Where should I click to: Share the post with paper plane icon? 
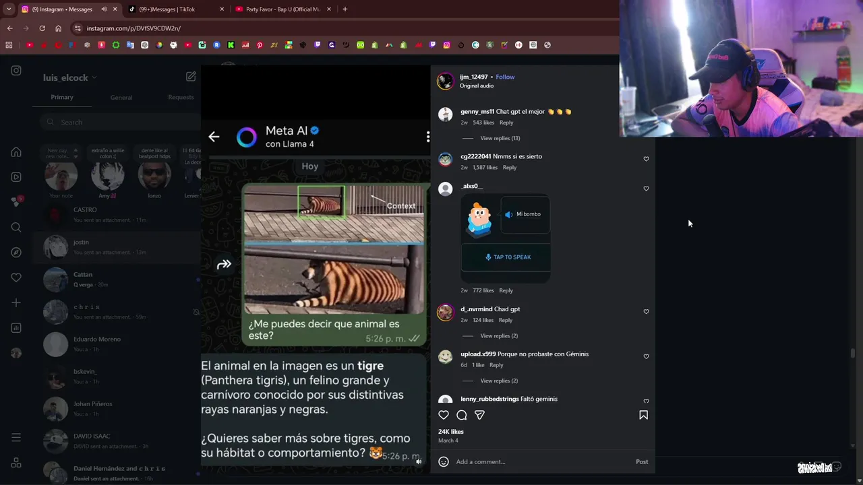pos(479,415)
